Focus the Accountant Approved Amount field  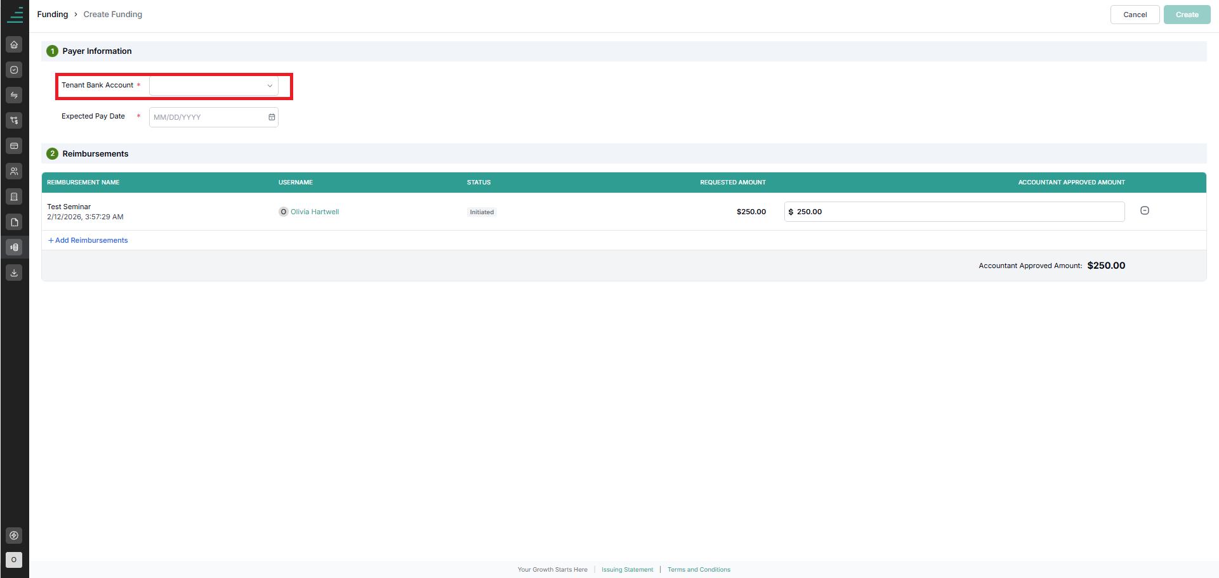[954, 212]
